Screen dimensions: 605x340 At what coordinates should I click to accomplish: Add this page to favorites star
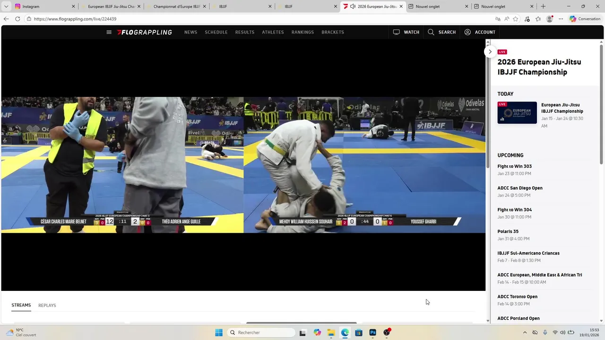pos(516,19)
